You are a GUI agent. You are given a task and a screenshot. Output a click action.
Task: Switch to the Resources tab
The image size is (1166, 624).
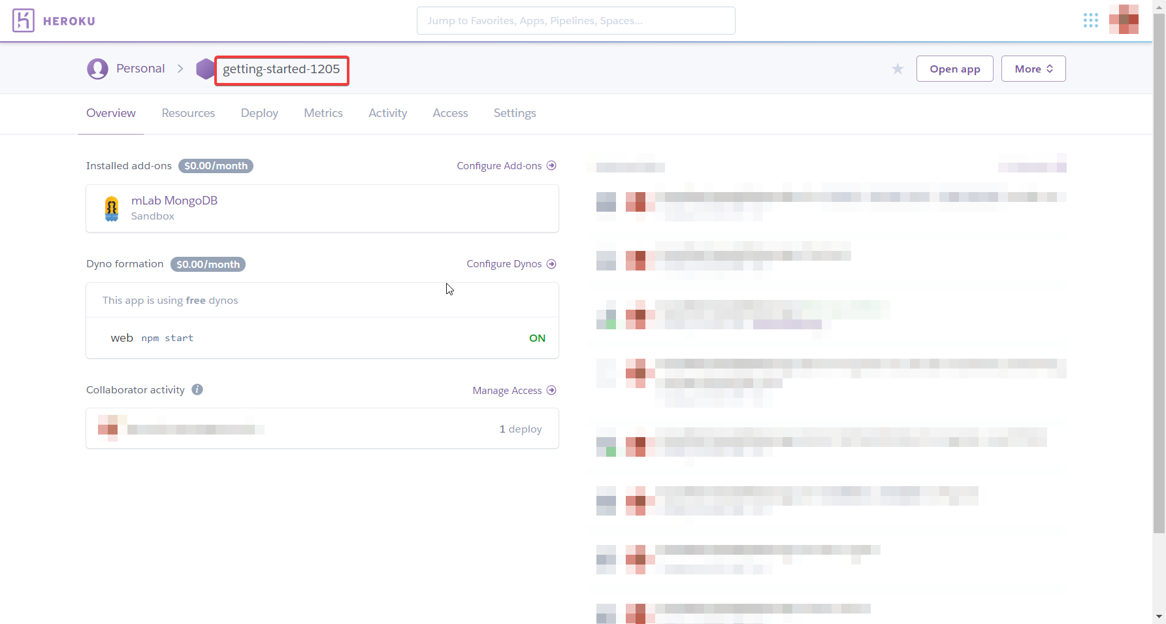tap(188, 113)
